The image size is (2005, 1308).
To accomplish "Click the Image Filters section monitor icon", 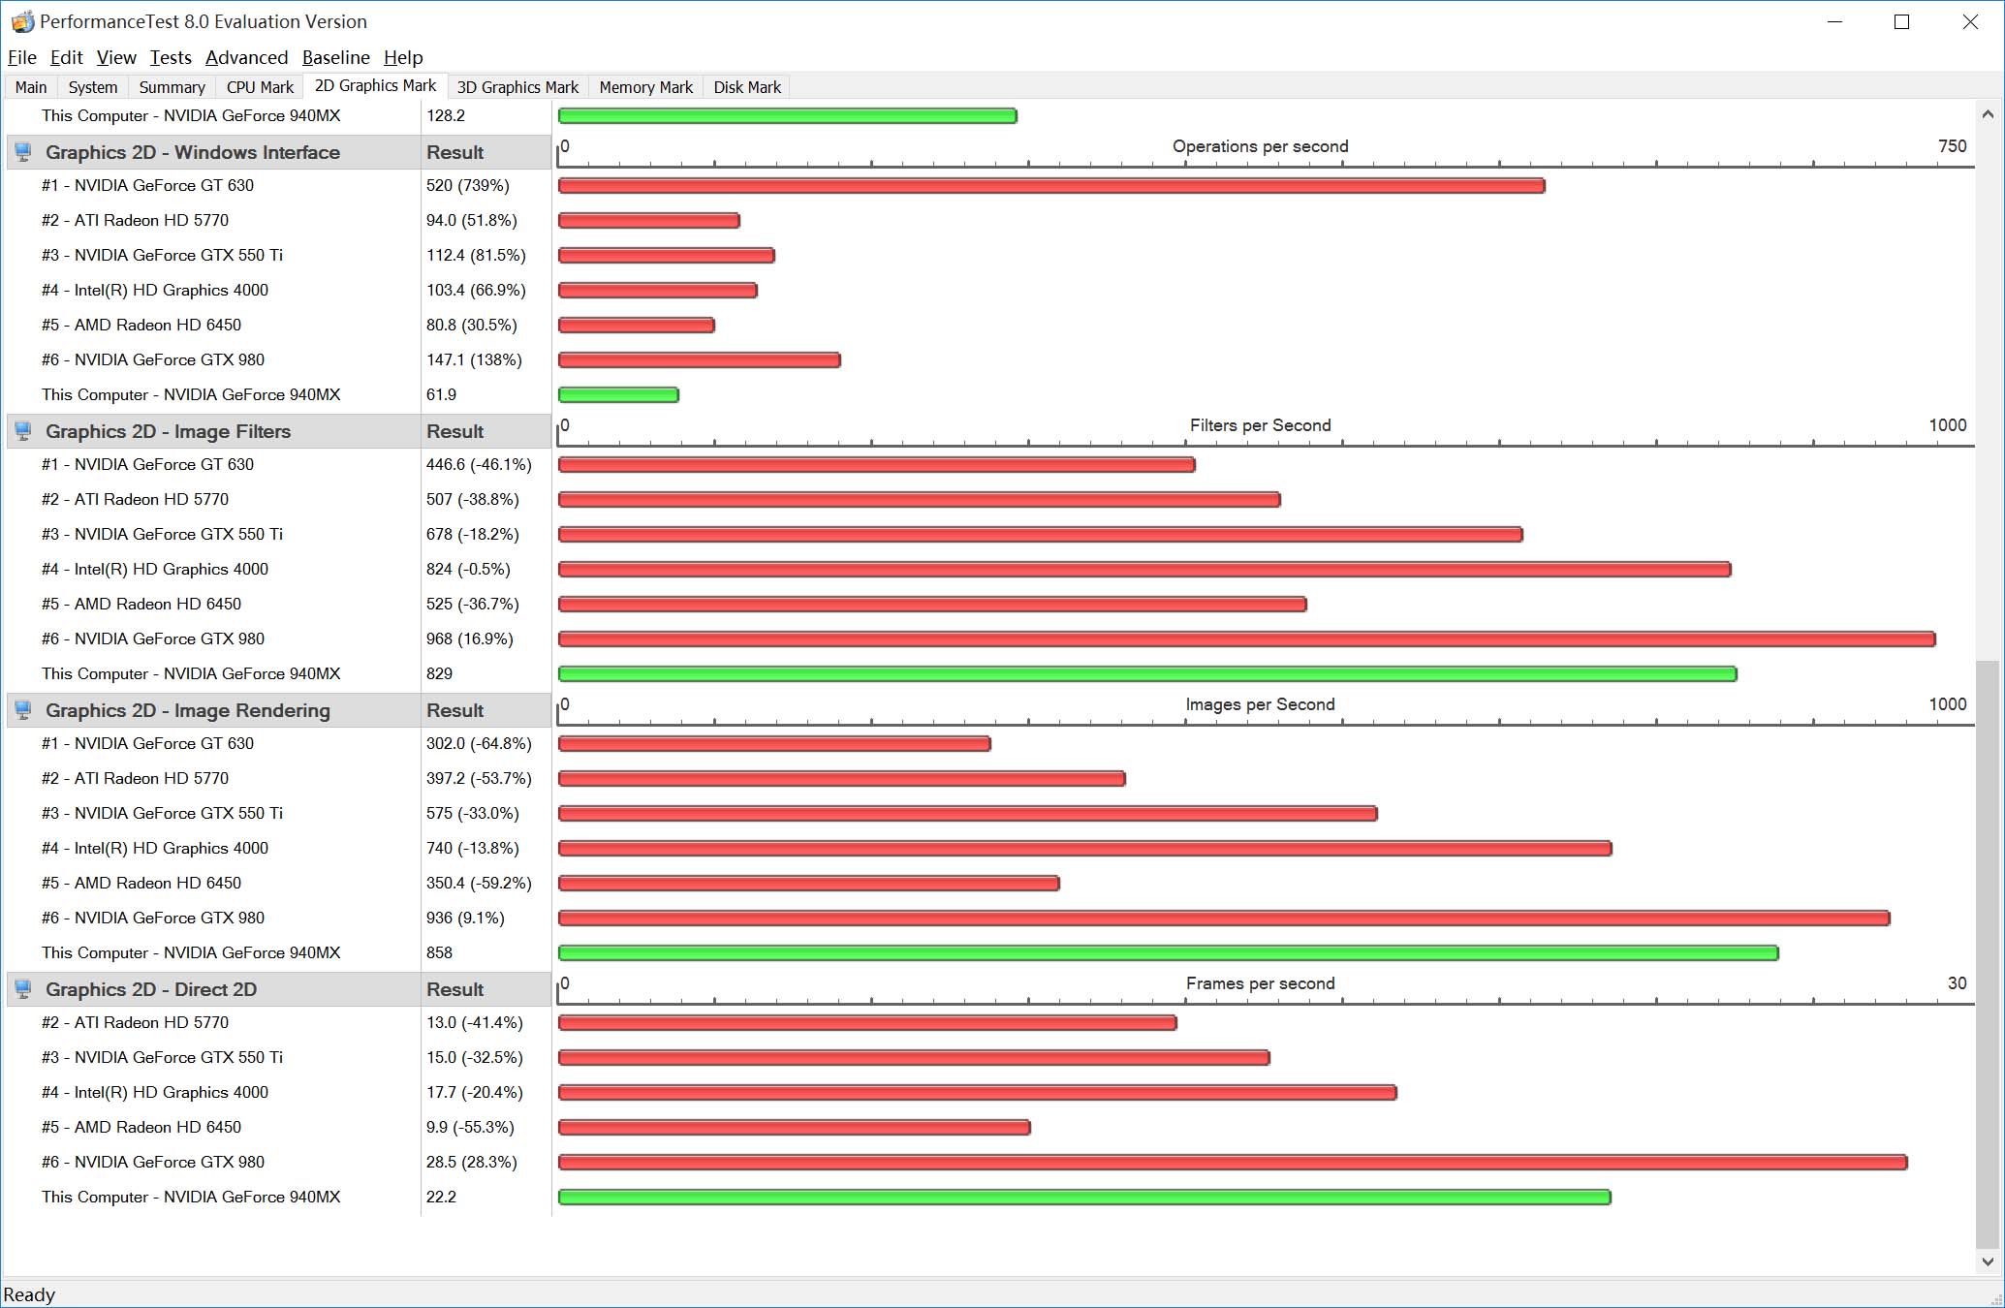I will (x=23, y=431).
